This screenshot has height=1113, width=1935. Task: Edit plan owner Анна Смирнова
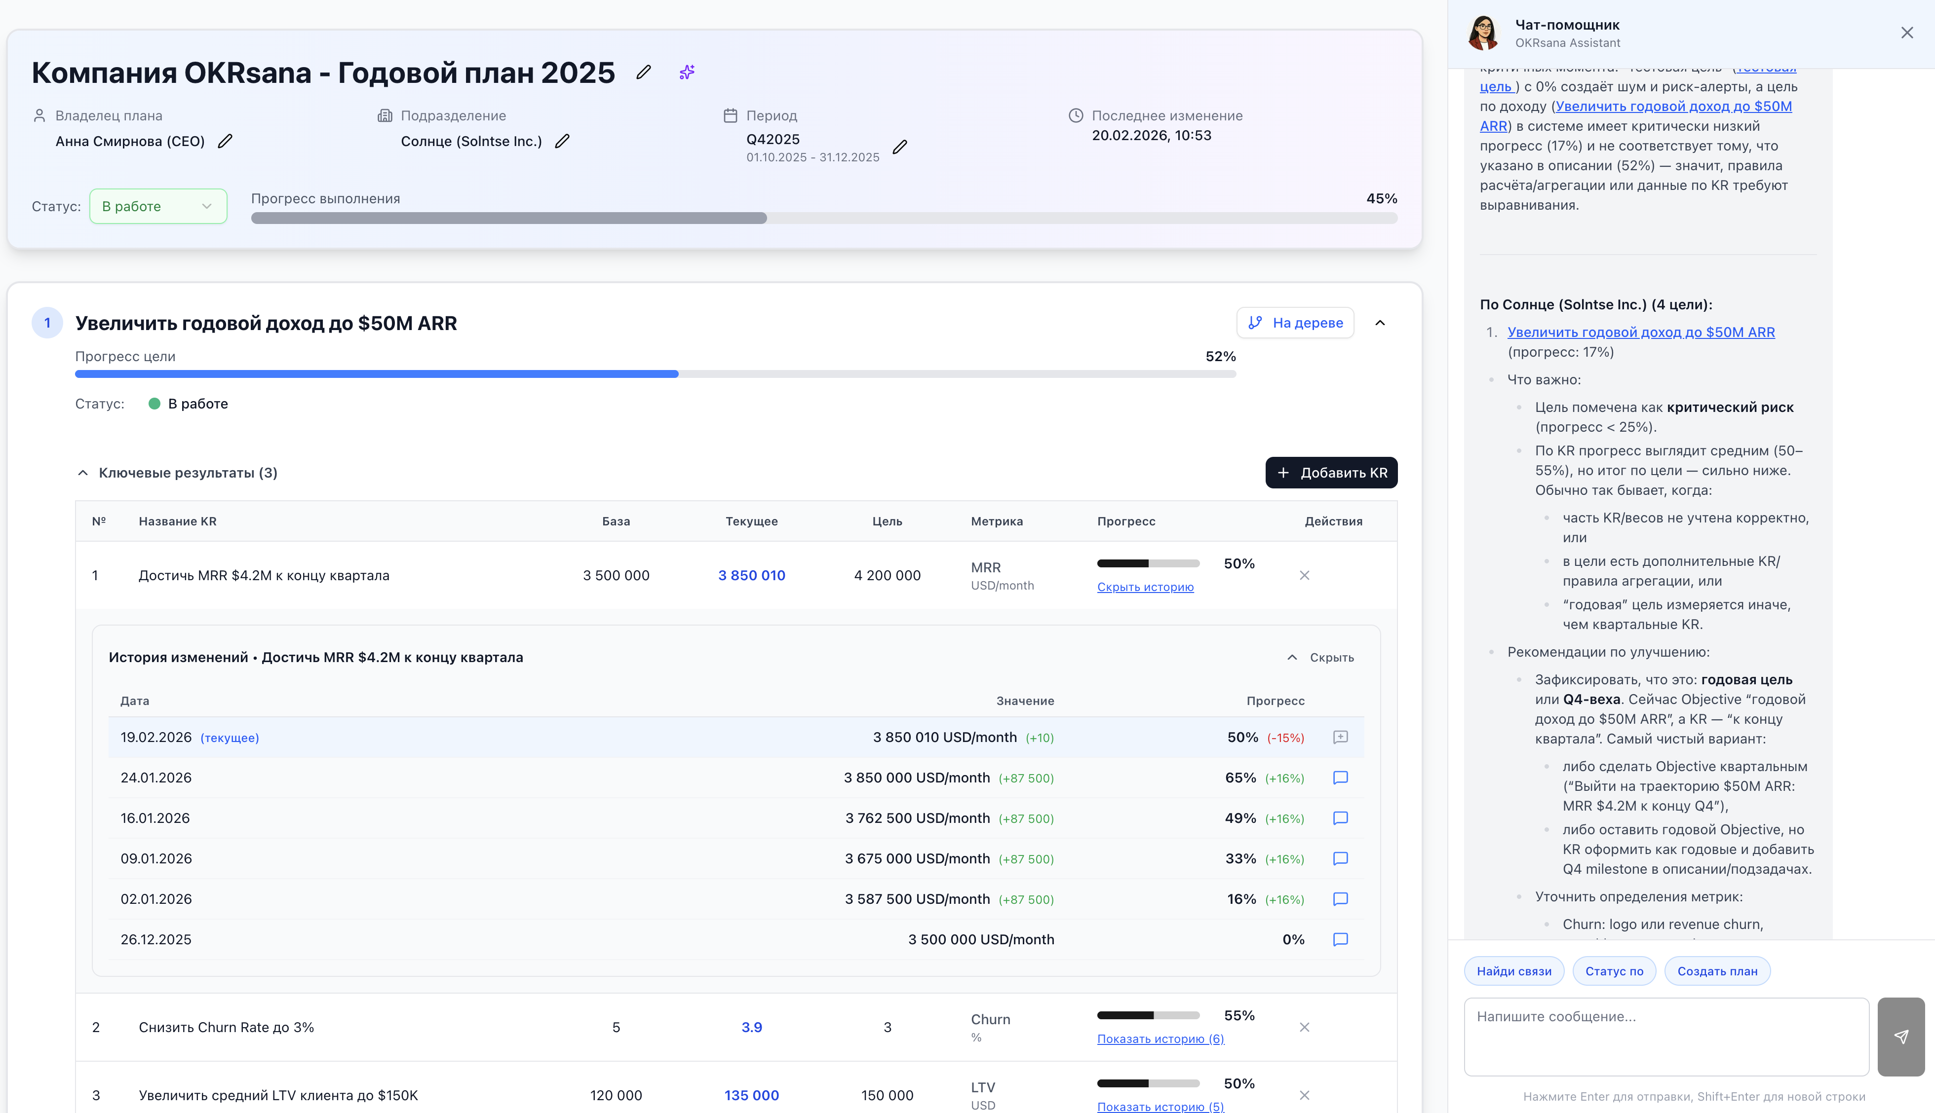coord(225,142)
